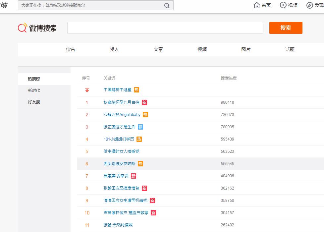
Task: Open trending topic 具惠善 安宰贤
Action: [x=116, y=176]
